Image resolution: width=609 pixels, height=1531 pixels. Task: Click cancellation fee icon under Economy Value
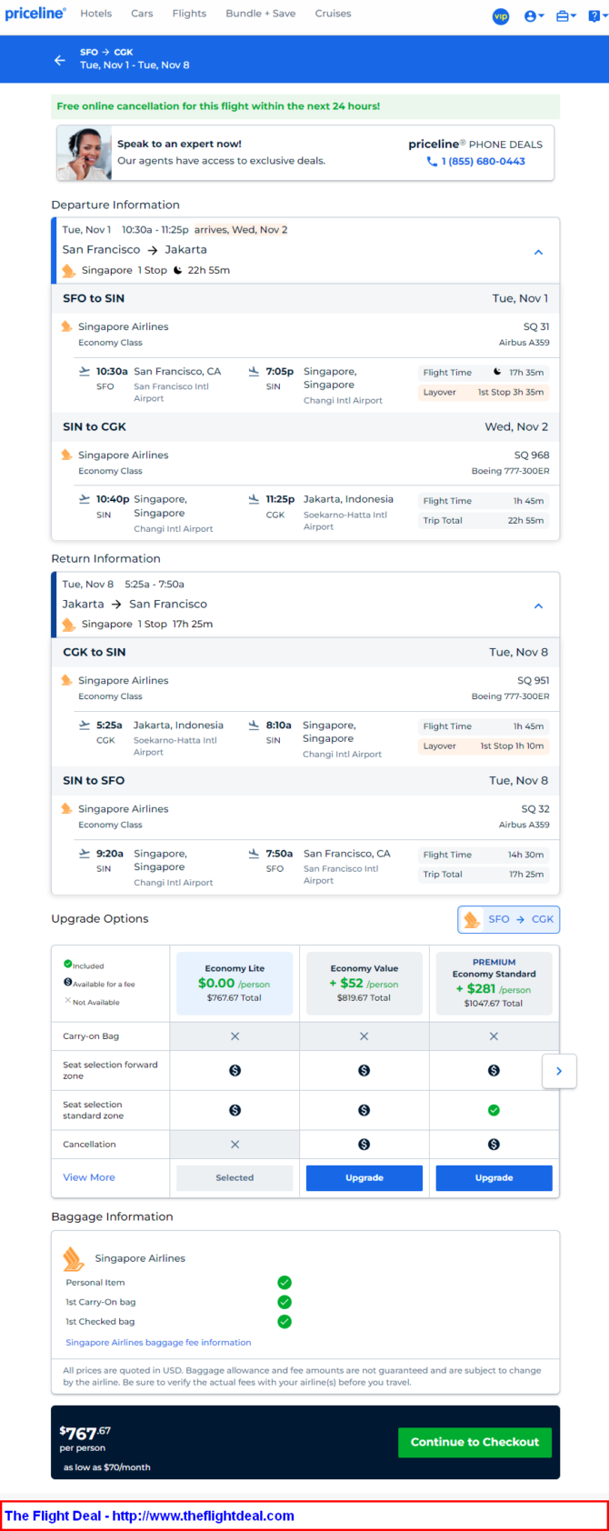click(364, 1145)
